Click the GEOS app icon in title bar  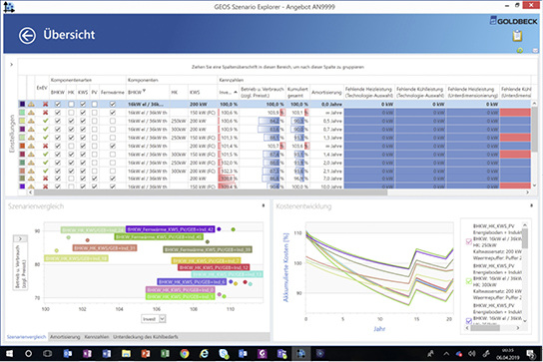click(8, 7)
